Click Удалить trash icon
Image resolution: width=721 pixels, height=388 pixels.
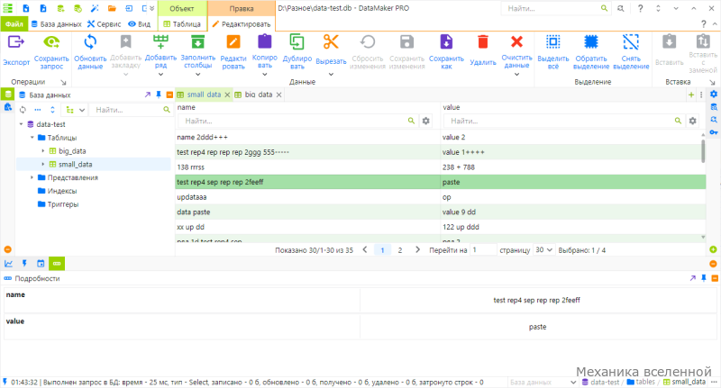point(483,42)
